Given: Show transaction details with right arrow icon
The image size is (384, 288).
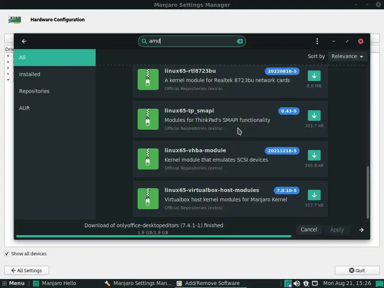Looking at the screenshot, I should point(361,230).
